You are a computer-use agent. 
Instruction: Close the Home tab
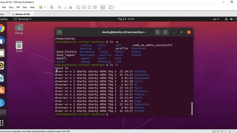8,14
